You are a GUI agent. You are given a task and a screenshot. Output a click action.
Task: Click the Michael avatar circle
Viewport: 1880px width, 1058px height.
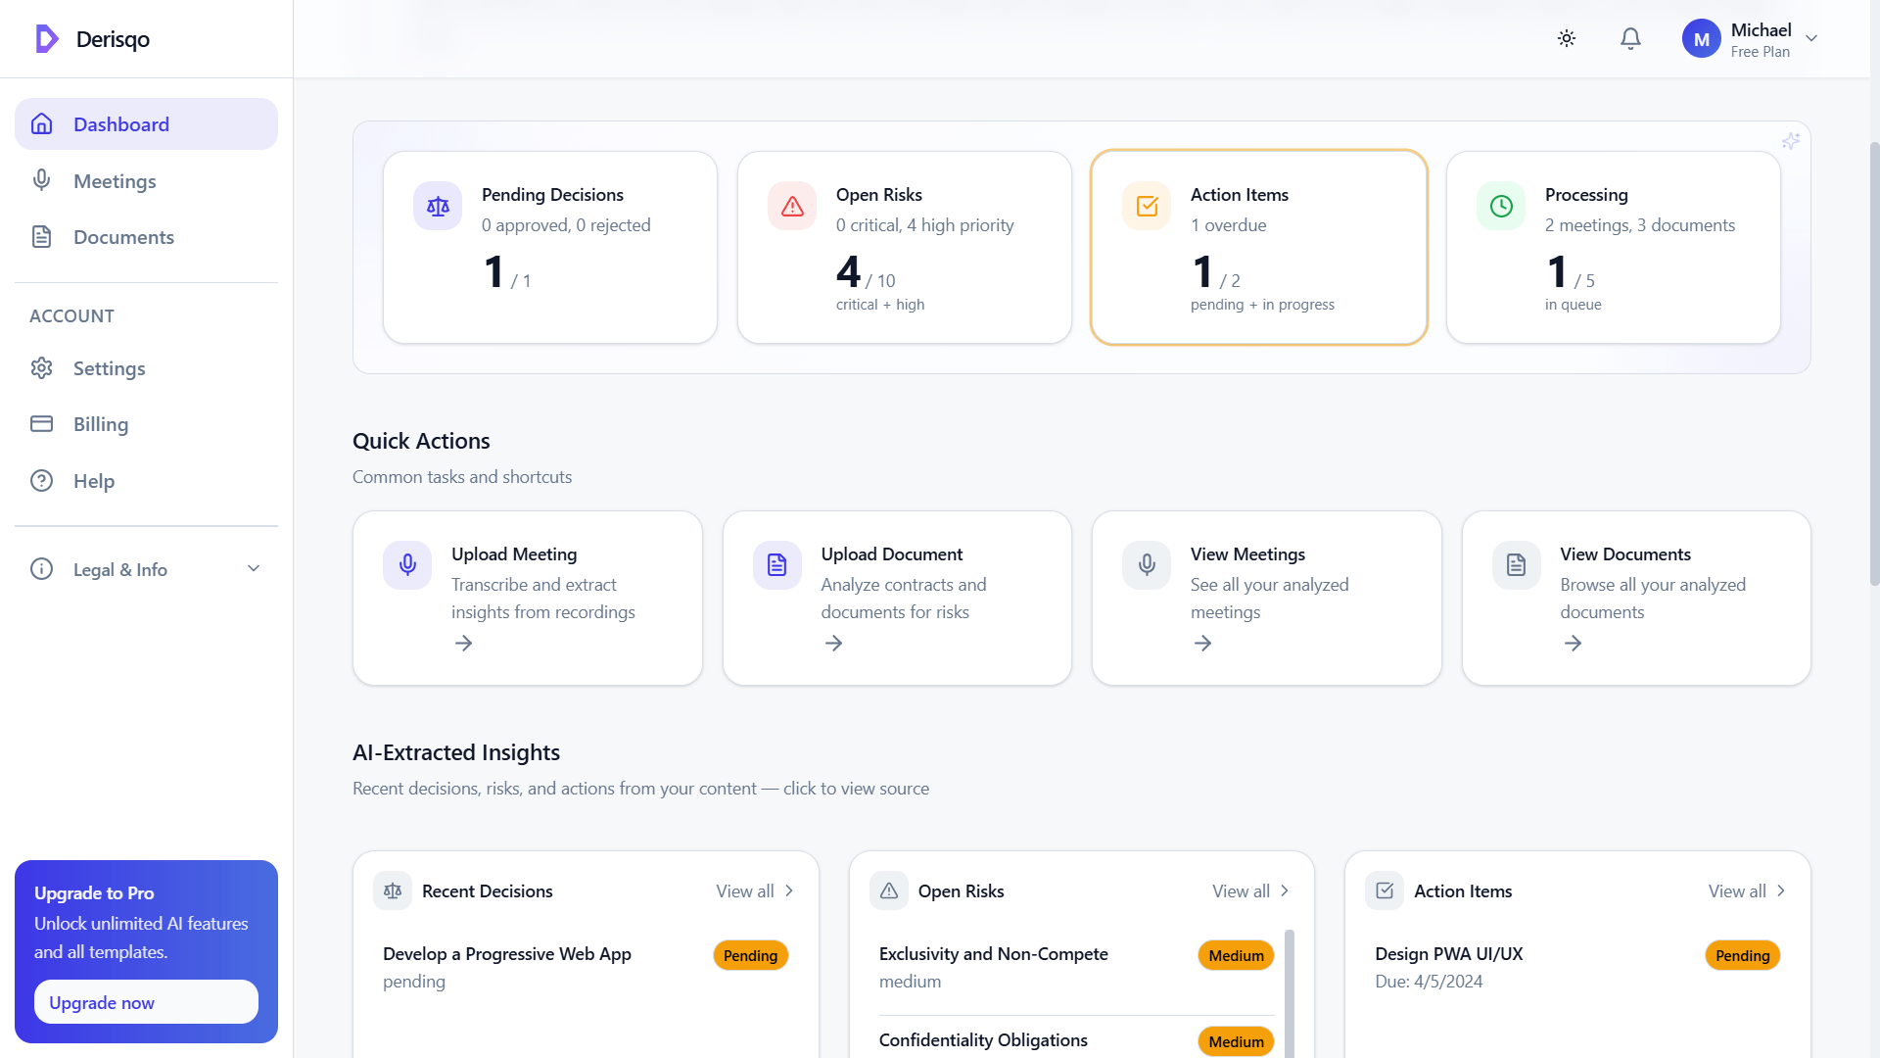coord(1701,38)
